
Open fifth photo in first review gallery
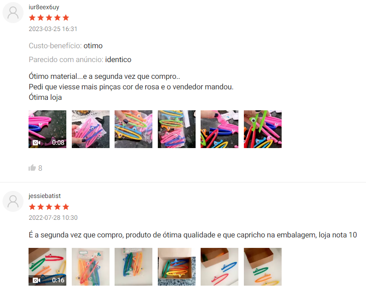point(220,129)
